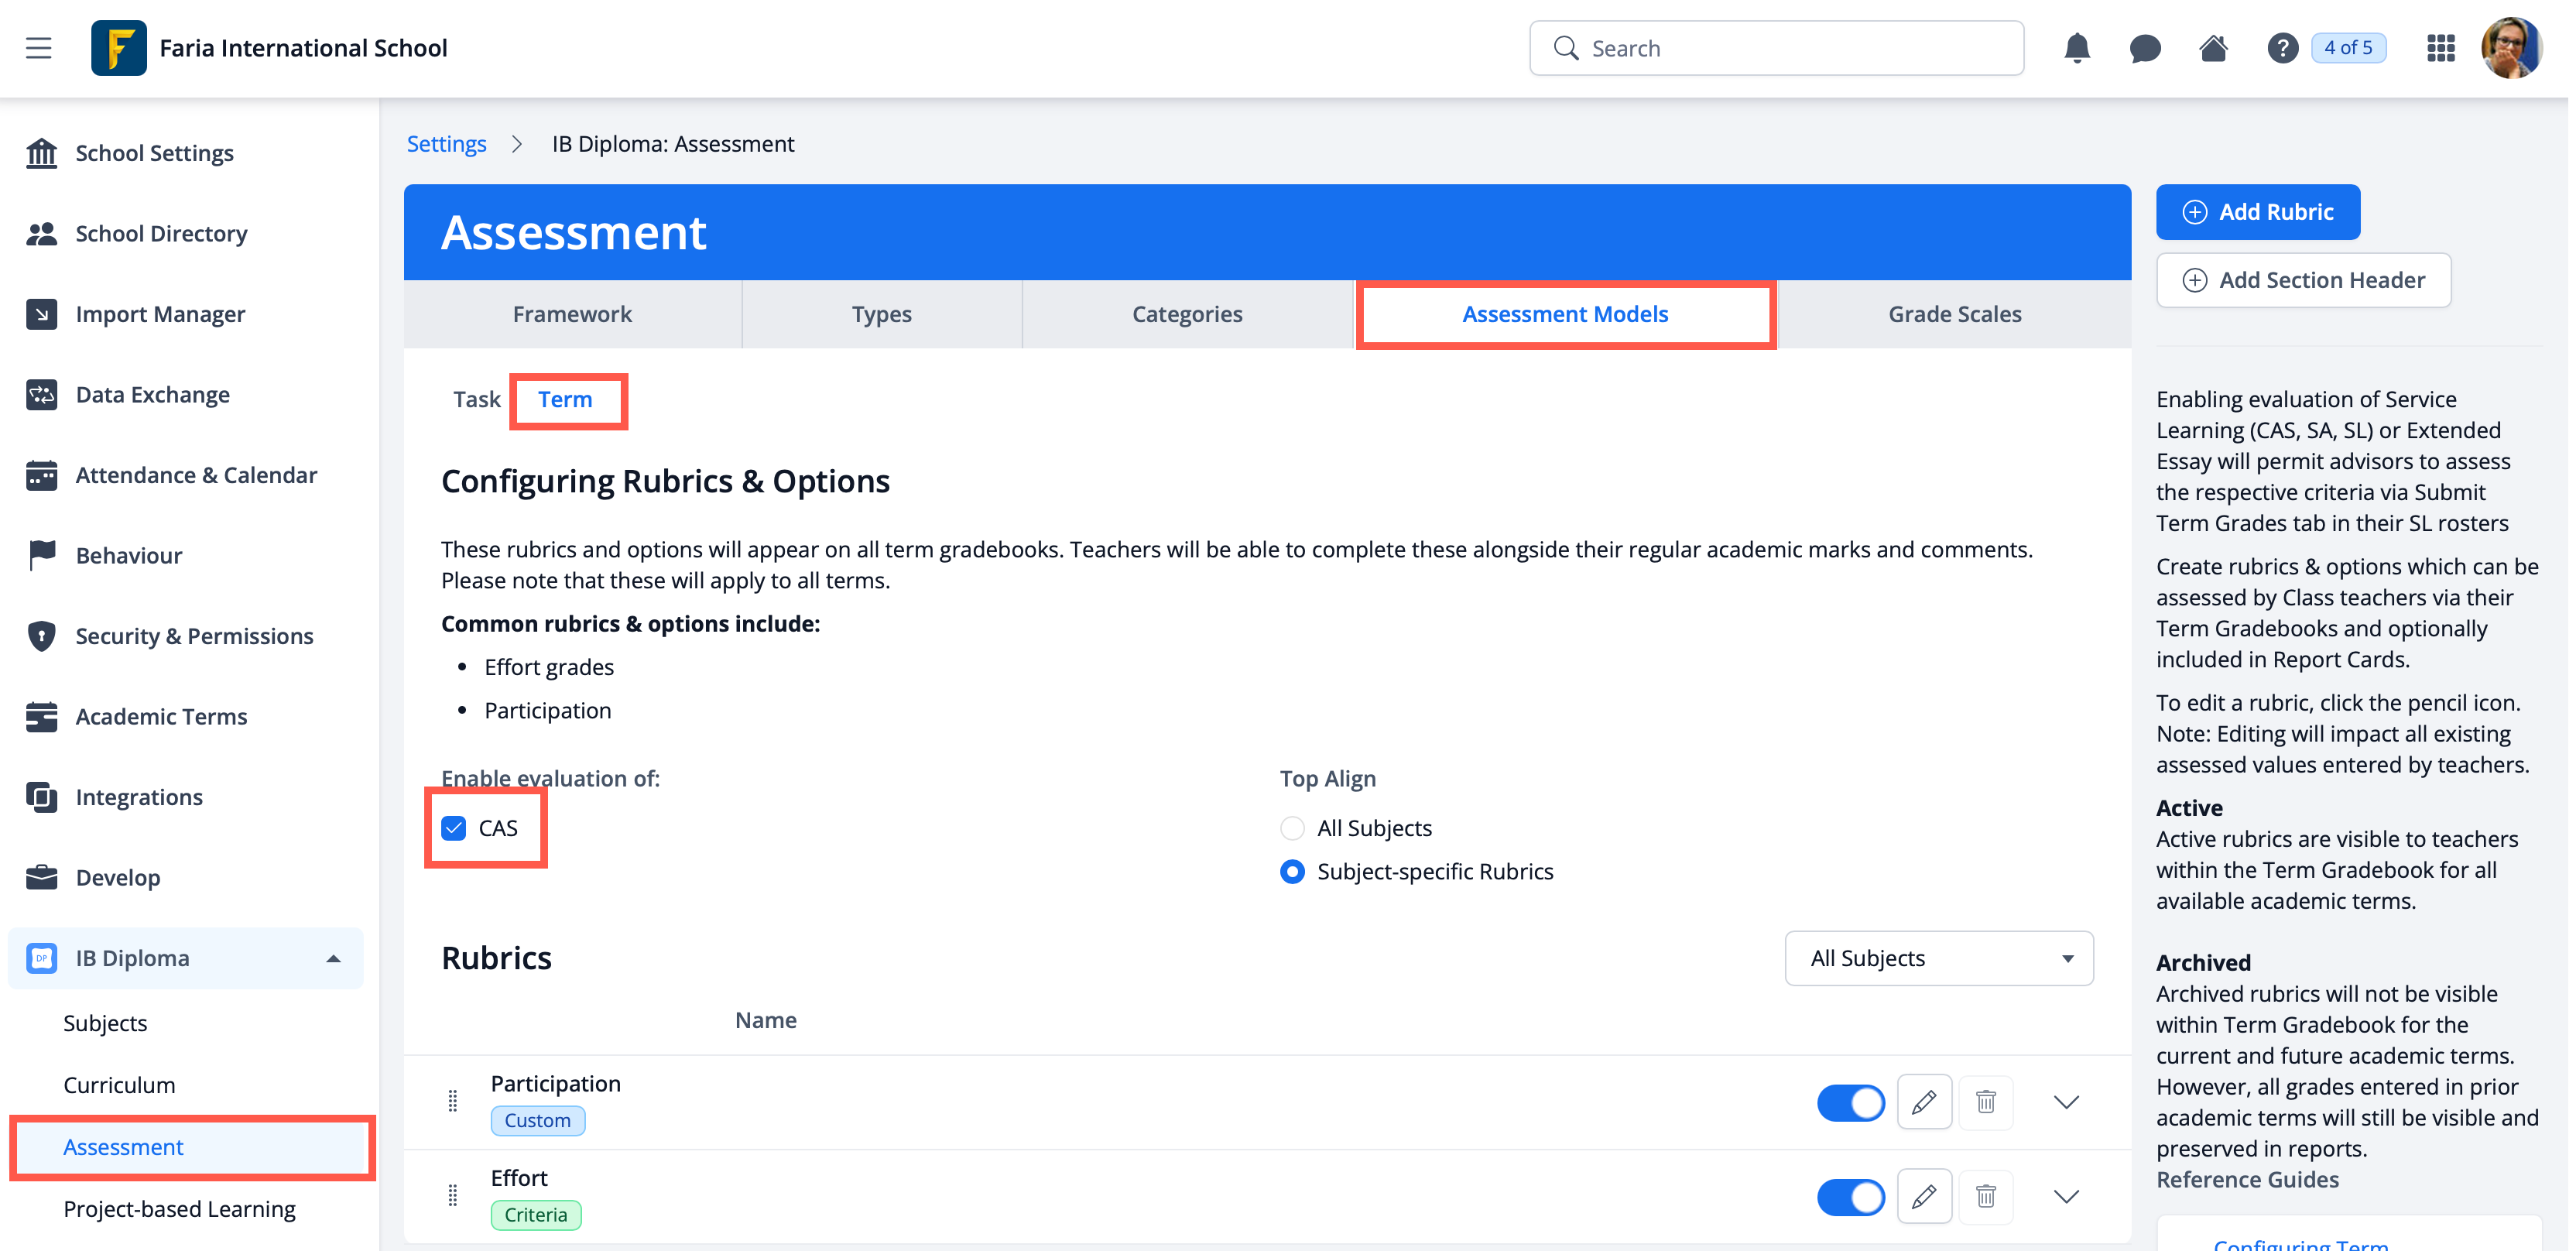
Task: Grab the Participation row drag handle
Action: pyautogui.click(x=453, y=1101)
